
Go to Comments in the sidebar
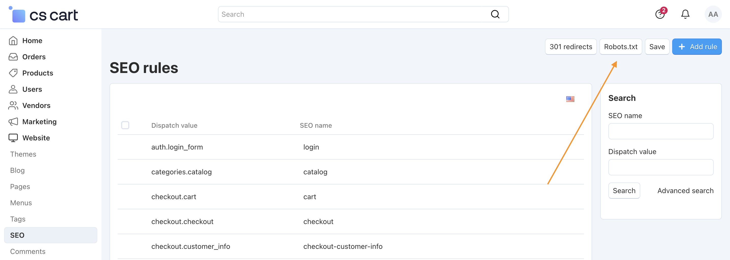28,251
